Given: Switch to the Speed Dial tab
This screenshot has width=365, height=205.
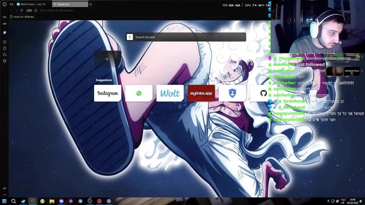Looking at the screenshot, I should 70,4.
